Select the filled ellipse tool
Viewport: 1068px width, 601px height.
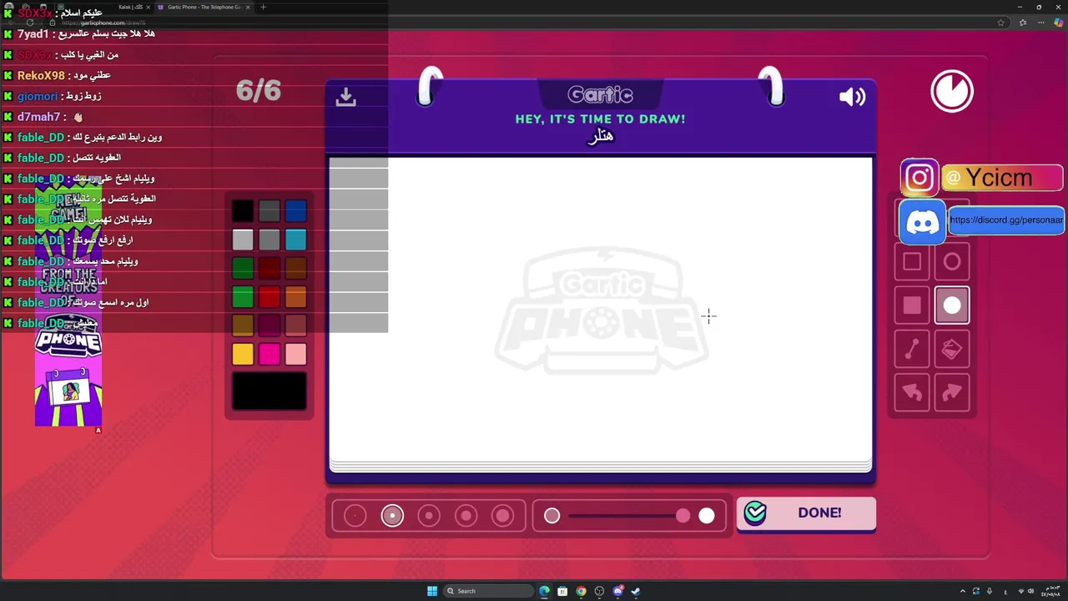tap(952, 306)
